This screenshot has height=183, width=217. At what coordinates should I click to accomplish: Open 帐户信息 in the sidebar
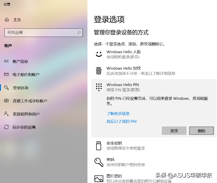pyautogui.click(x=20, y=62)
